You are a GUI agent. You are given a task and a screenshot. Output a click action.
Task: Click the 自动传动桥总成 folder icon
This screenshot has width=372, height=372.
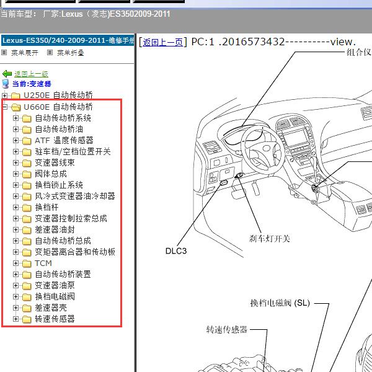pyautogui.click(x=27, y=241)
